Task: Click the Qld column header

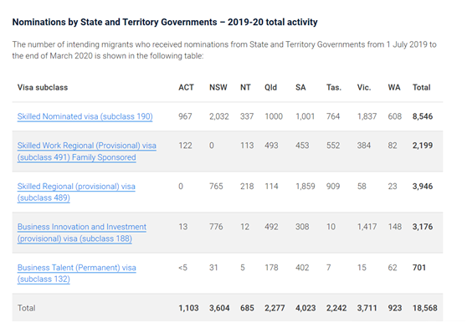Action: pyautogui.click(x=270, y=88)
